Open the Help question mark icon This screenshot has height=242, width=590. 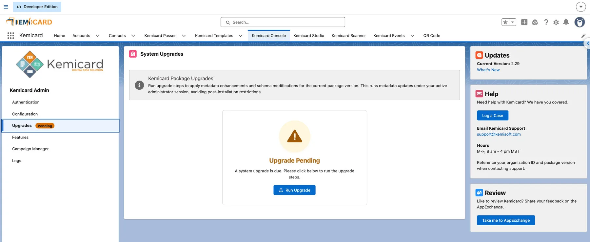[x=546, y=22]
